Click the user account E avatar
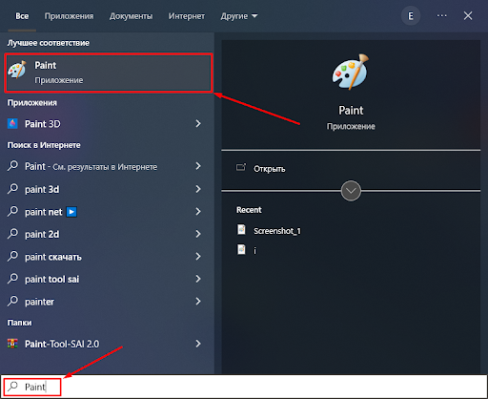 click(x=411, y=16)
